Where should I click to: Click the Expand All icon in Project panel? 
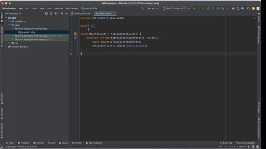[x=51, y=13]
